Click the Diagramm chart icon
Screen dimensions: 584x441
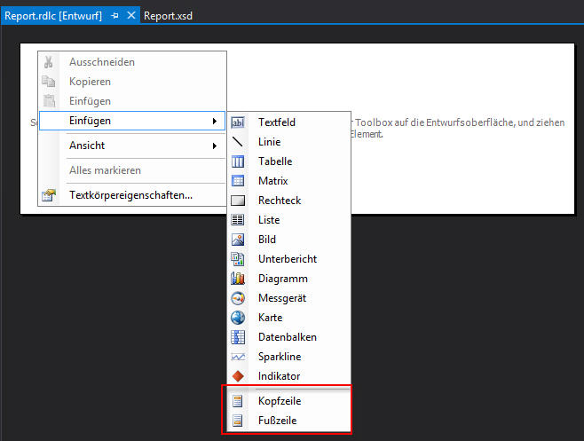pyautogui.click(x=238, y=279)
